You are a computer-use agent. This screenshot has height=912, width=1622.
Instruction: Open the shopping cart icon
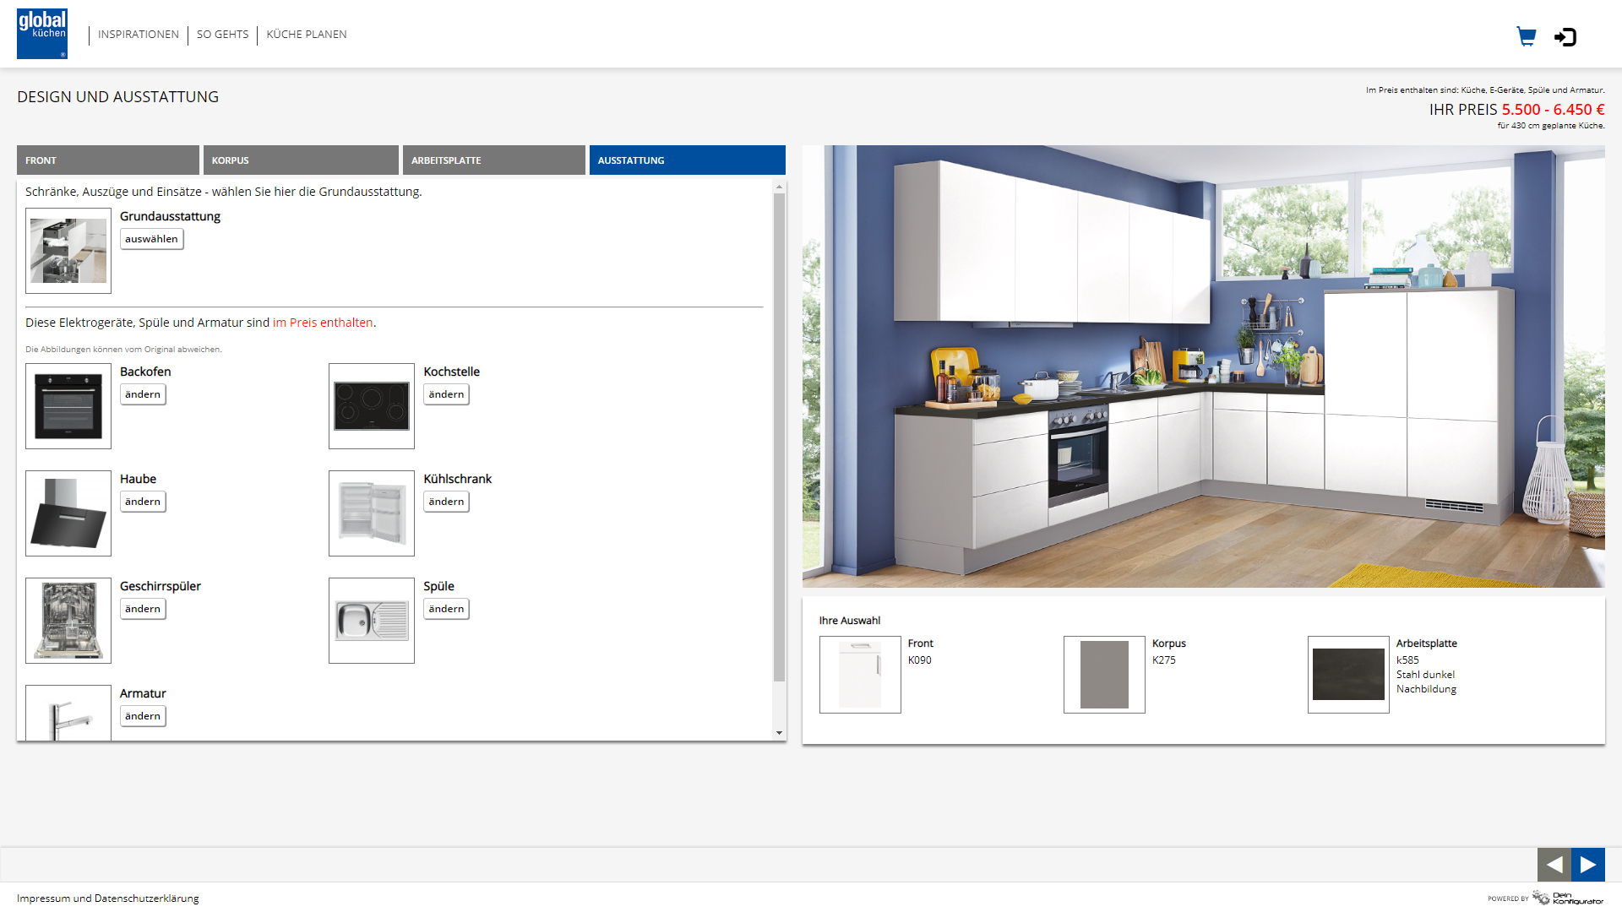pos(1526,36)
